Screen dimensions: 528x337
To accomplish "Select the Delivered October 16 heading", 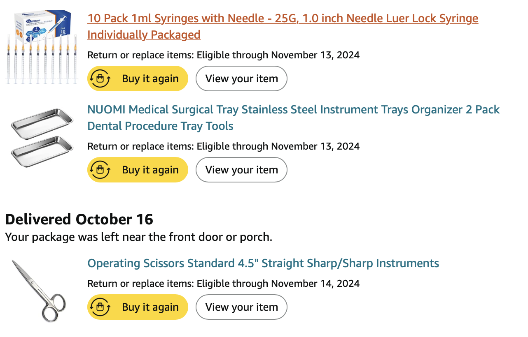I will click(79, 219).
